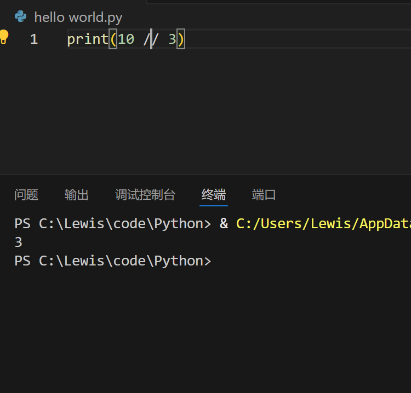Click the floor division operator in code
Image resolution: width=411 pixels, height=393 pixels.
point(151,39)
